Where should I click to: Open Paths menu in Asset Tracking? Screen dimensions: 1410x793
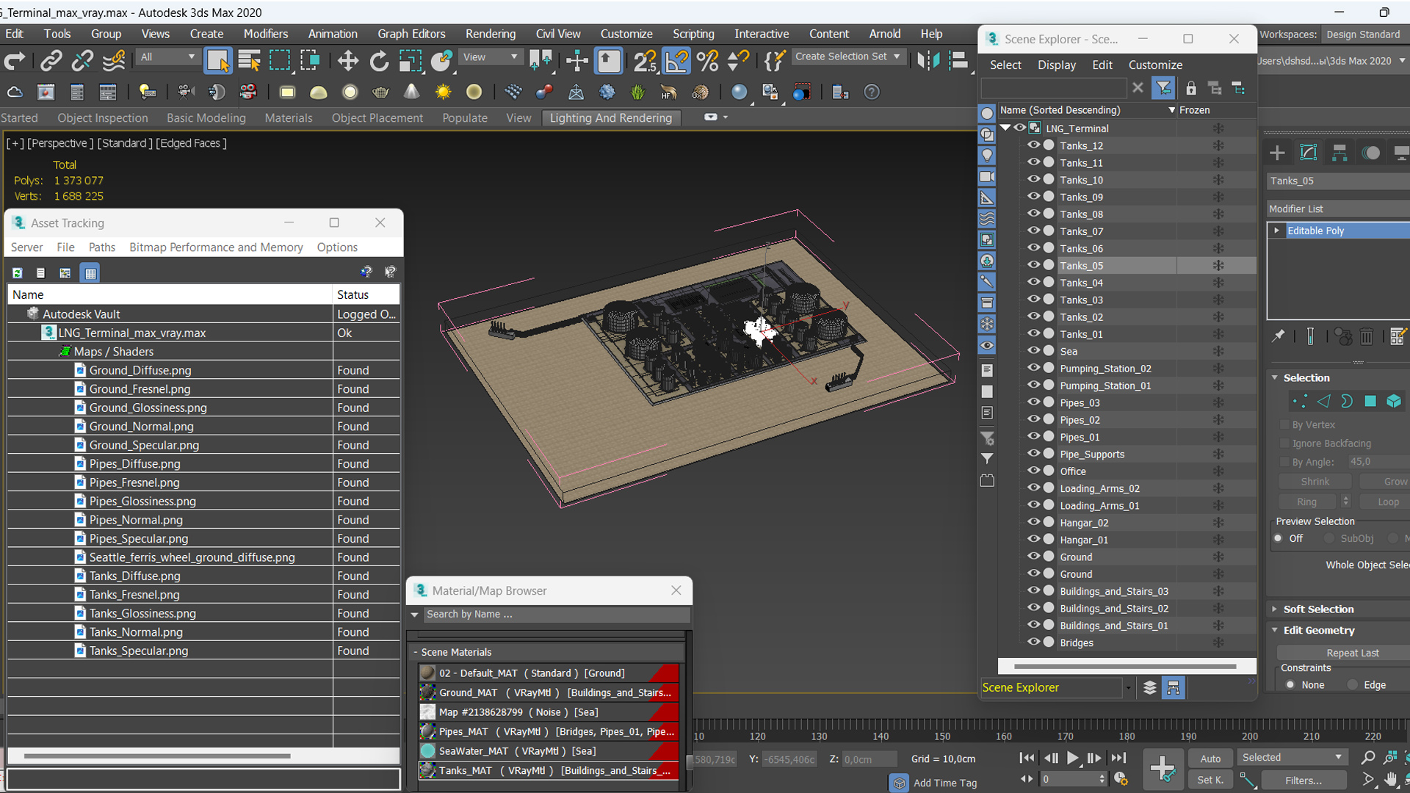[x=102, y=247]
